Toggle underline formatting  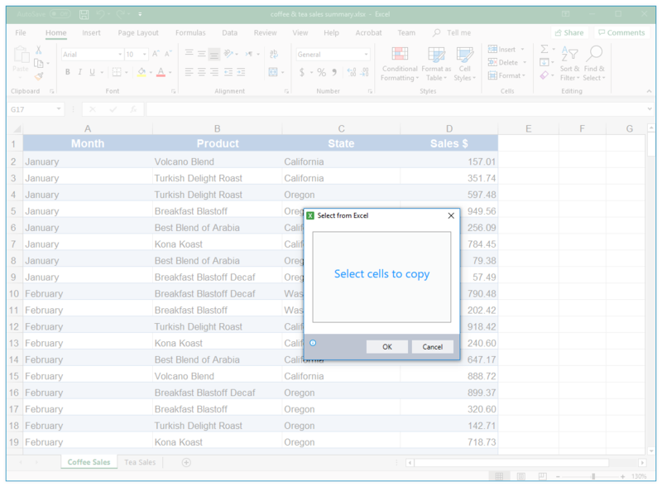pos(92,71)
